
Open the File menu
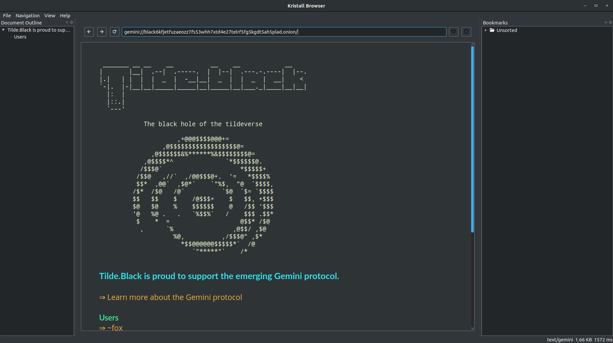coord(7,16)
